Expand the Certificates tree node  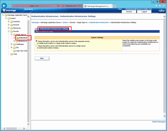coord(11,44)
